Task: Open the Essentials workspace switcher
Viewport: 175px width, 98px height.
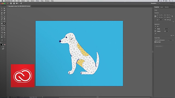Action: tap(154, 4)
